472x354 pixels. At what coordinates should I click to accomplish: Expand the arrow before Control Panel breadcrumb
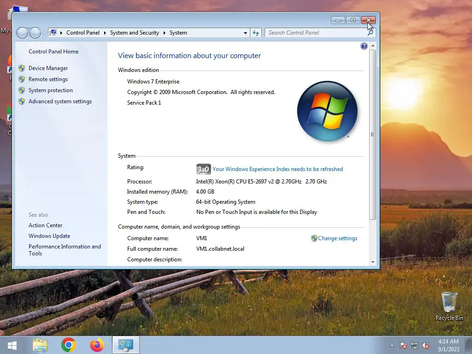coord(61,33)
